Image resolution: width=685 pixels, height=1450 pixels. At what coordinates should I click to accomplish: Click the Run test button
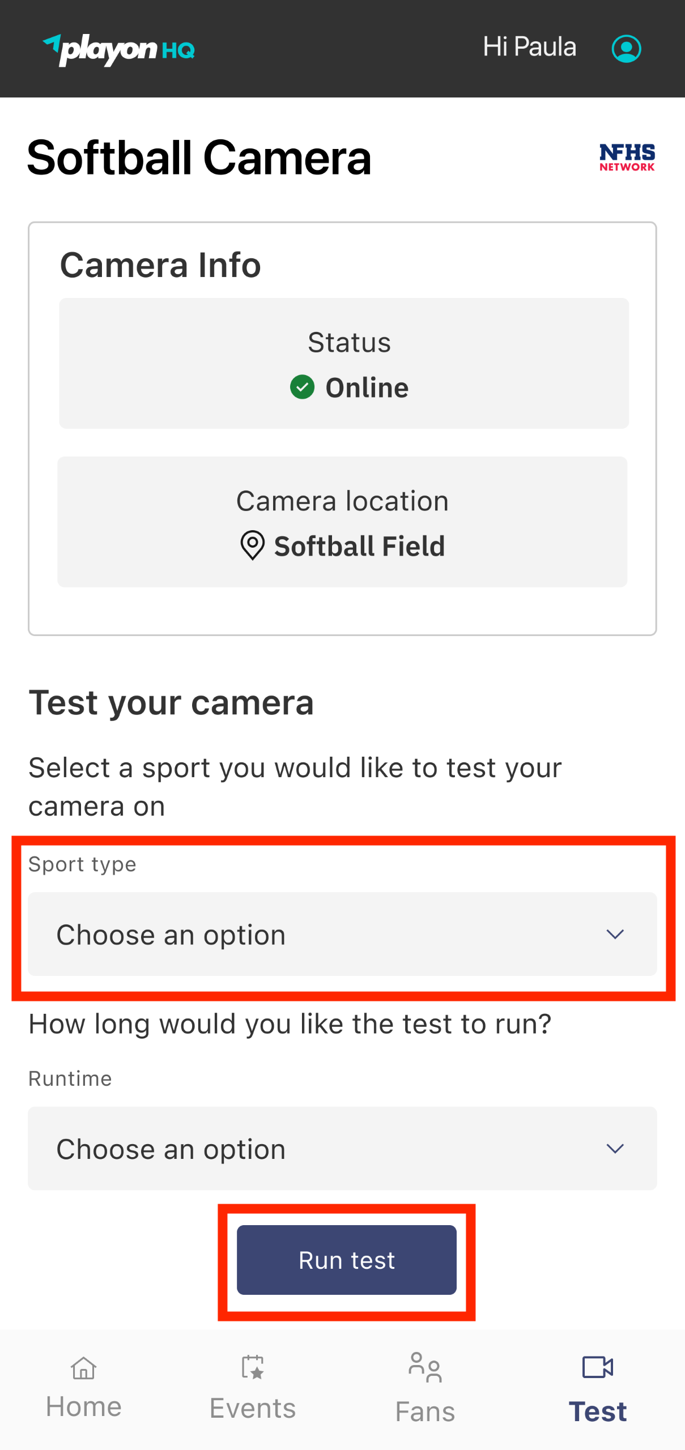tap(346, 1260)
